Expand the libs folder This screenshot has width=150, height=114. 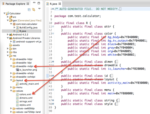[8, 52]
